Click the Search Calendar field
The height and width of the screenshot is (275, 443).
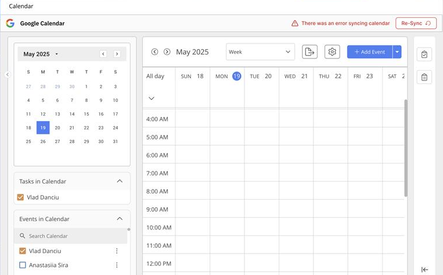[x=71, y=236]
